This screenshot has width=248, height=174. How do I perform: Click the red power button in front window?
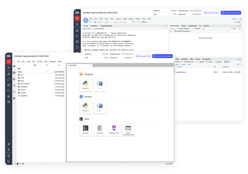pos(8,62)
